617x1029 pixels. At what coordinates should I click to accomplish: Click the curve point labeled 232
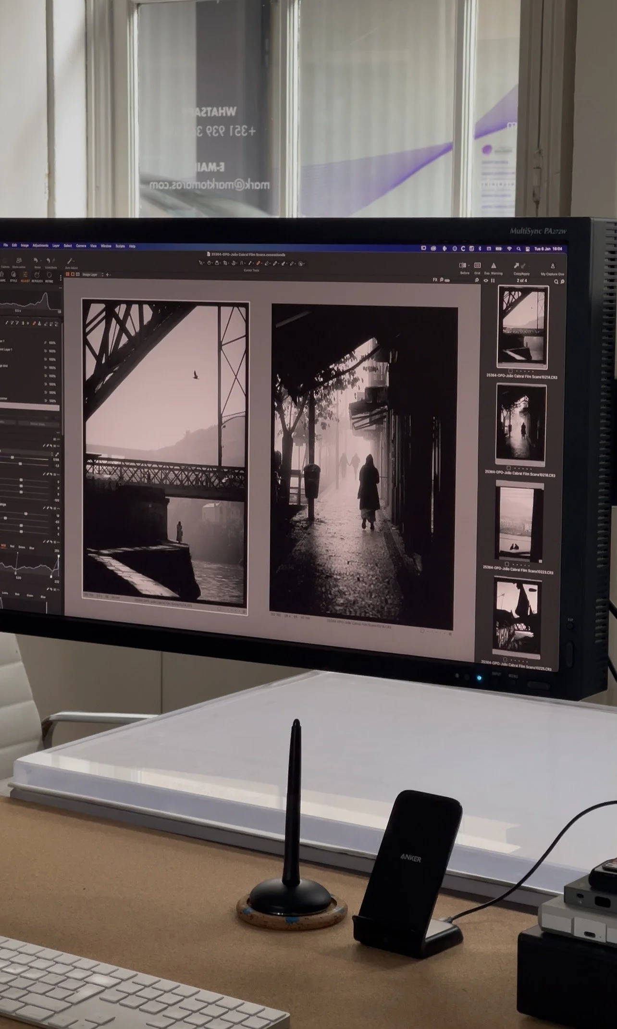click(51, 577)
